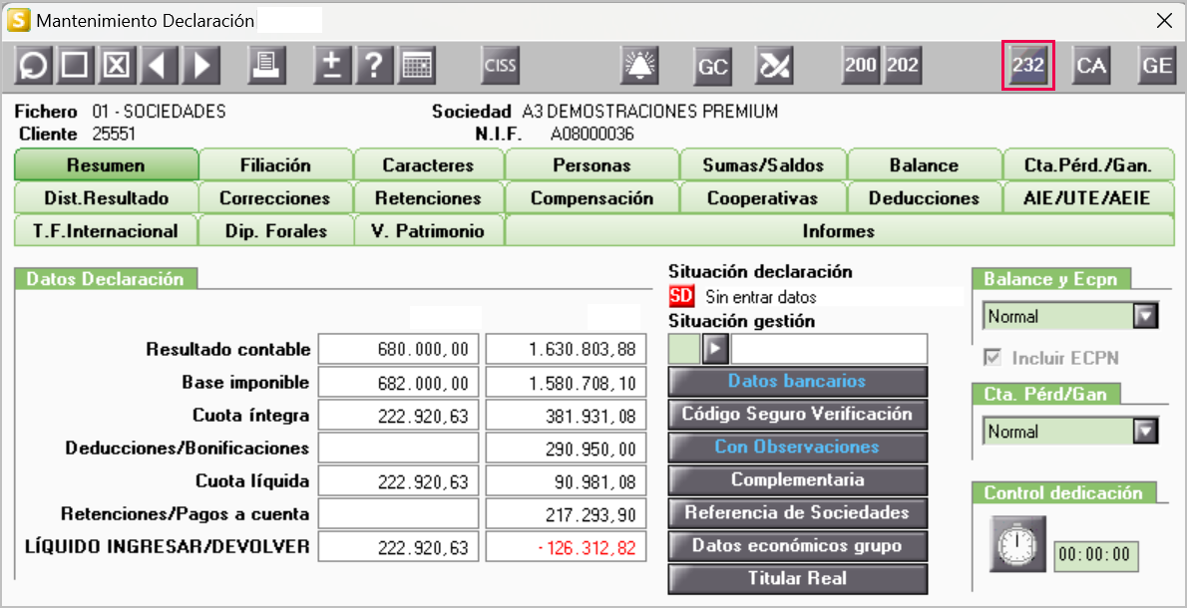
Task: Click the Datos económicos grupo button
Action: pyautogui.click(x=798, y=546)
